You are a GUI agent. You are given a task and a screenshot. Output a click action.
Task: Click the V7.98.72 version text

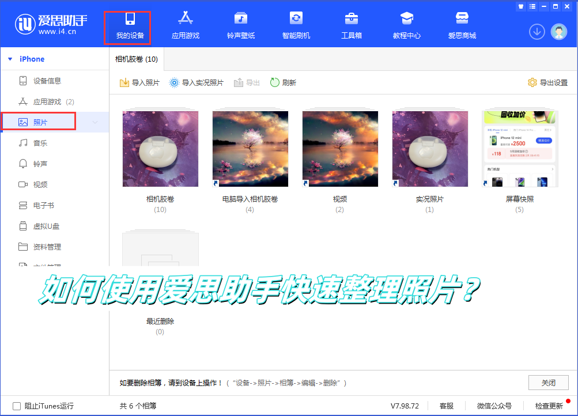[x=405, y=406]
